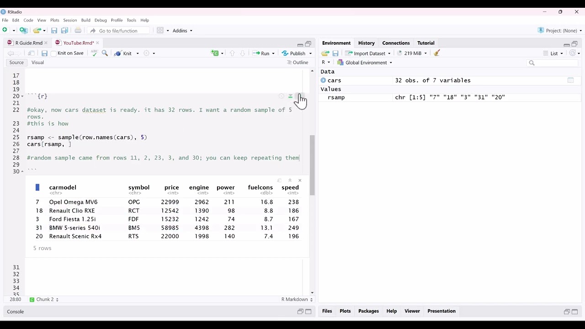
Task: Select the rsamp value row
Action: (450, 97)
